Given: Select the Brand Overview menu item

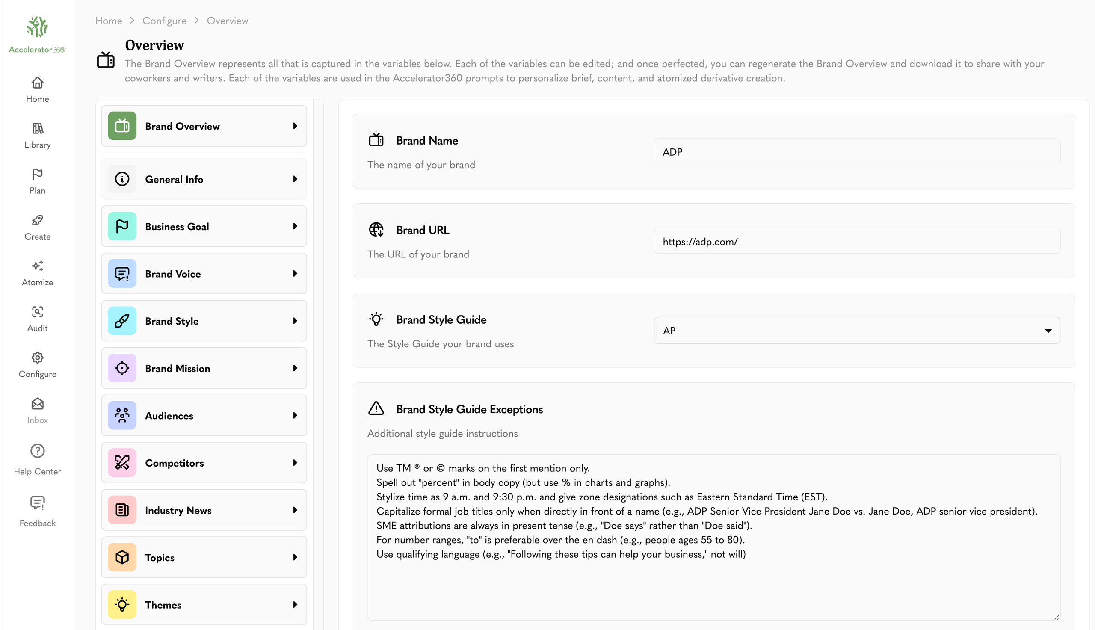Looking at the screenshot, I should (x=204, y=126).
